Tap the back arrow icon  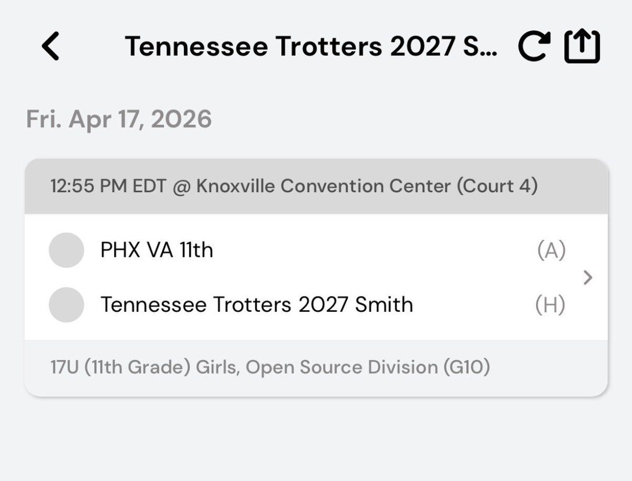51,46
